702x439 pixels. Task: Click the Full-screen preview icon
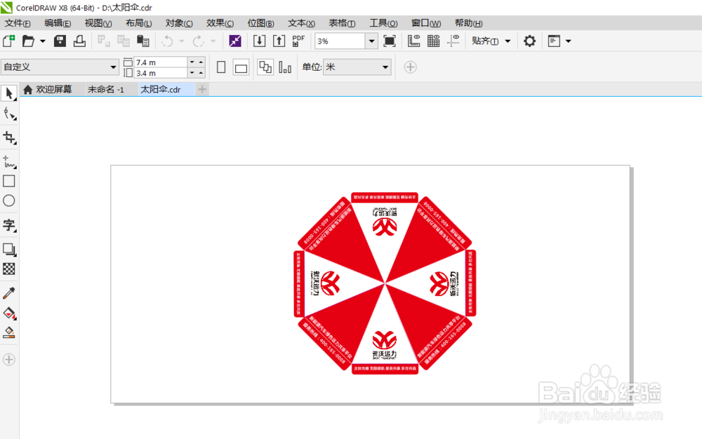[x=390, y=41]
